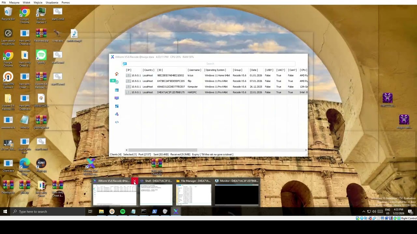The width and height of the screenshot is (417, 234).
Task: Select the Recovery.zip archive icon
Action: [41, 35]
